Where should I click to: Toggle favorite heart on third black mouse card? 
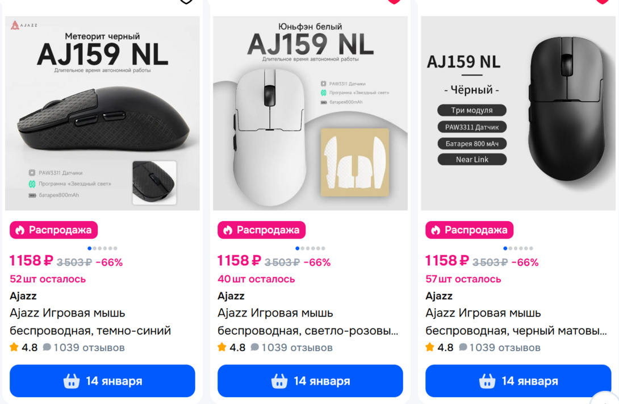coord(602,1)
